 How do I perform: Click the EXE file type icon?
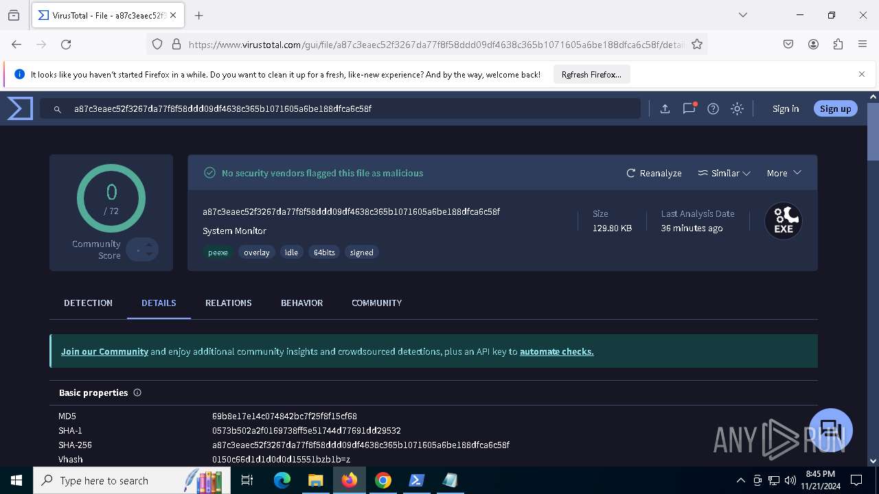[x=784, y=221]
